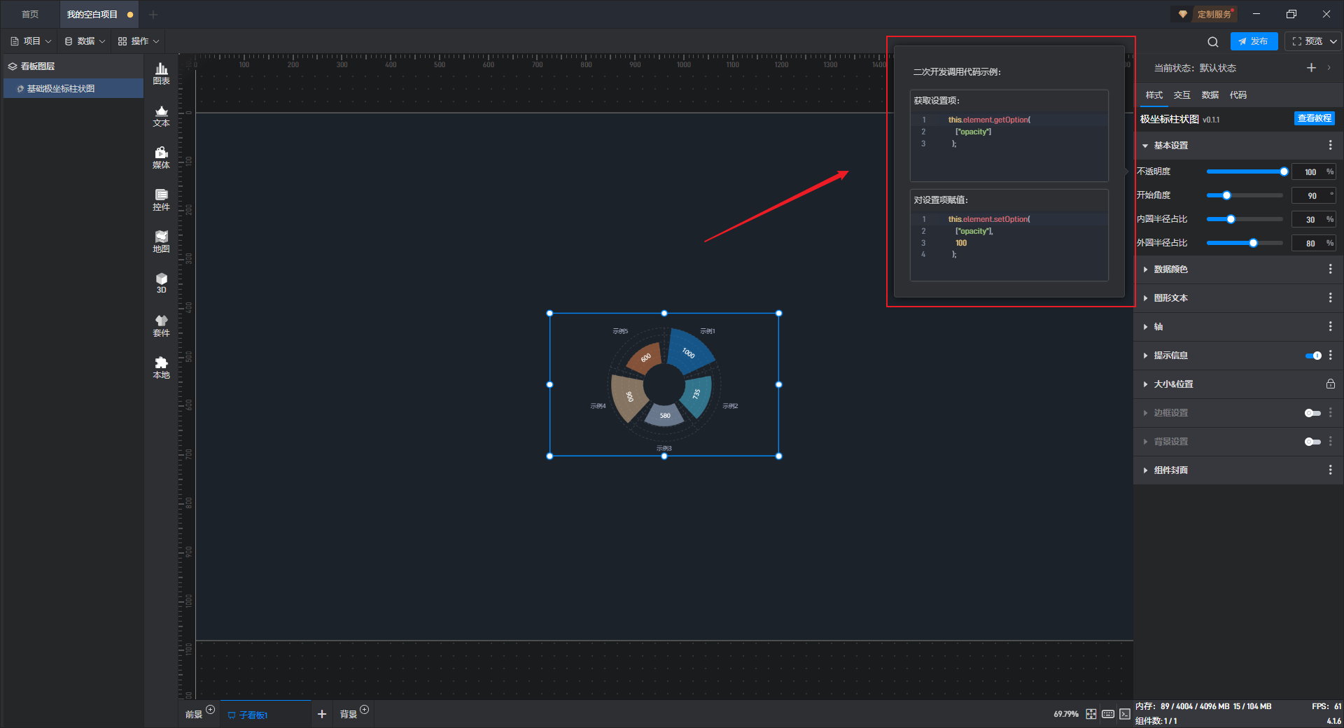Select the 背景 layer button

348,715
